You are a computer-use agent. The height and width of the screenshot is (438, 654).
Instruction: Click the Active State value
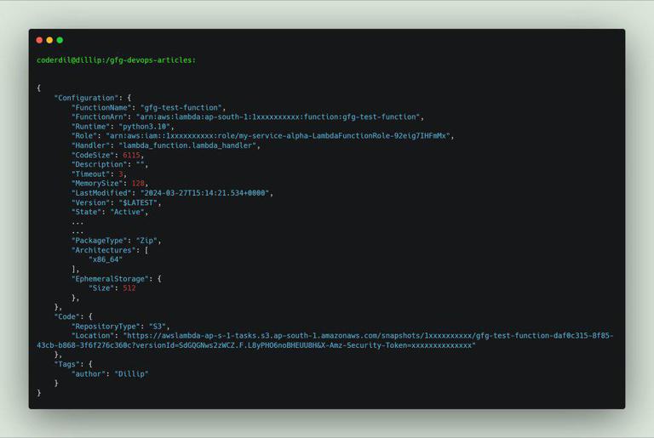127,212
